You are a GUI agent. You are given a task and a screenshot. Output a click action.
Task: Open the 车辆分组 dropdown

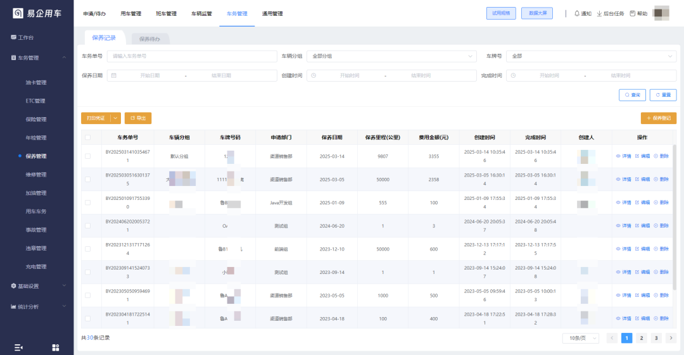coord(391,56)
